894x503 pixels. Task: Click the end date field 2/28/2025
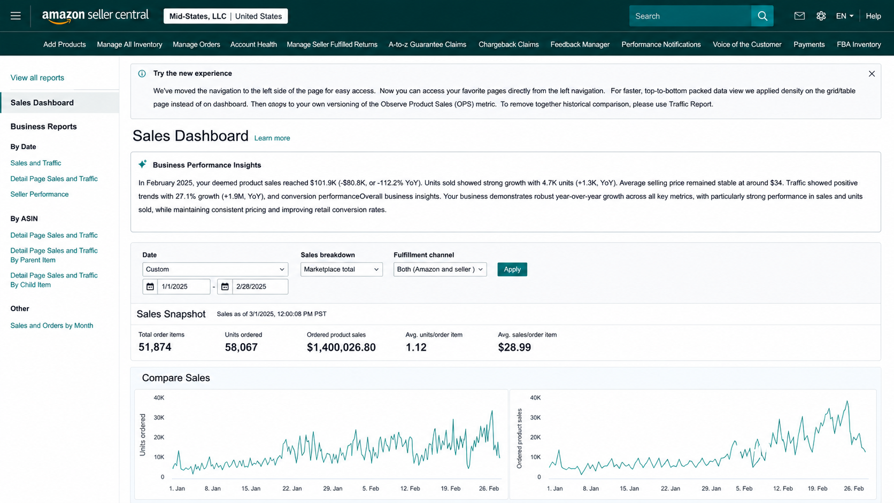click(260, 287)
